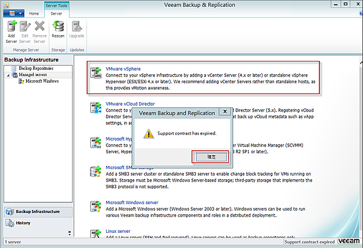Click the Microsoft Windows server icon
The width and height of the screenshot is (363, 248).
pyautogui.click(x=96, y=206)
